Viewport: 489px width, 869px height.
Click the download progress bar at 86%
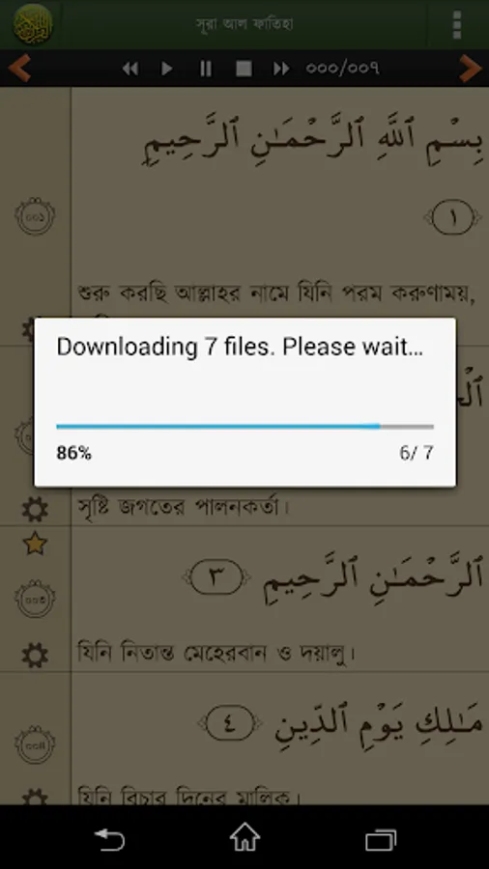245,426
